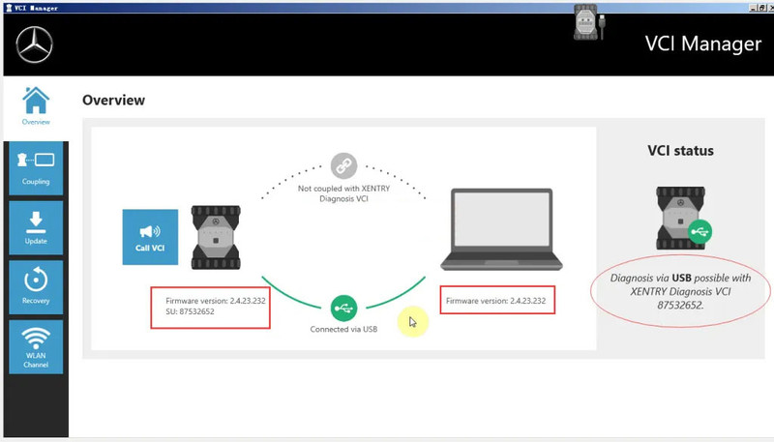Click 'Not coupled with XENTRY Diagnosis VCI' text
Image resolution: width=774 pixels, height=442 pixels.
click(343, 193)
